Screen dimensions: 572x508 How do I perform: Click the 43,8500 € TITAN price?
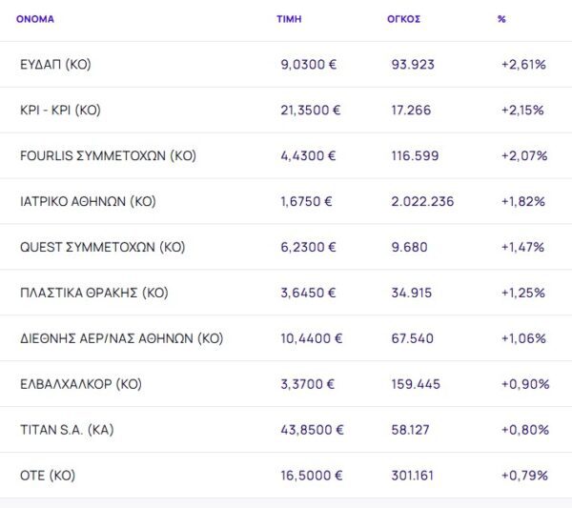(x=314, y=430)
